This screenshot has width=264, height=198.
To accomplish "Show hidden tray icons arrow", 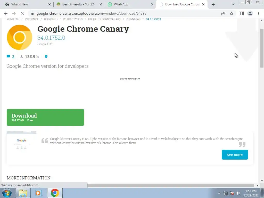I will 219,193.
